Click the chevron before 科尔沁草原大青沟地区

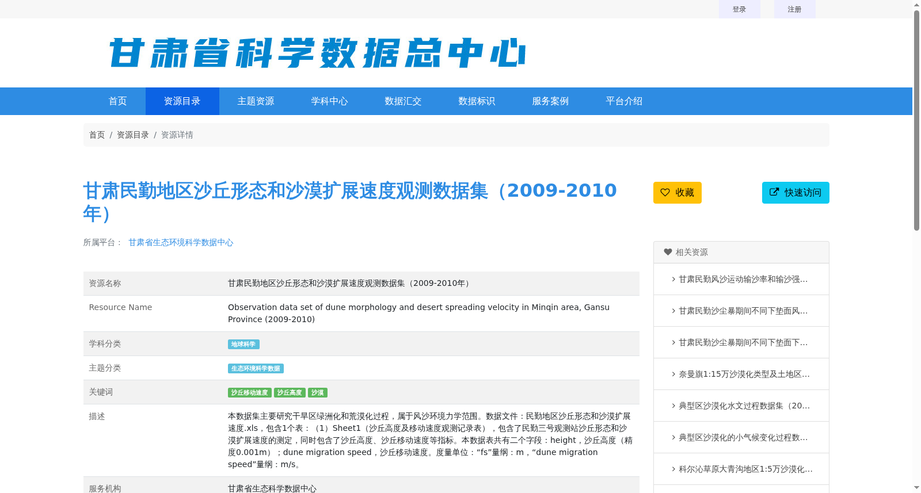(673, 469)
